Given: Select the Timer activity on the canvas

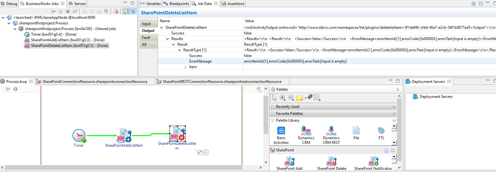Looking at the screenshot, I should (x=79, y=136).
